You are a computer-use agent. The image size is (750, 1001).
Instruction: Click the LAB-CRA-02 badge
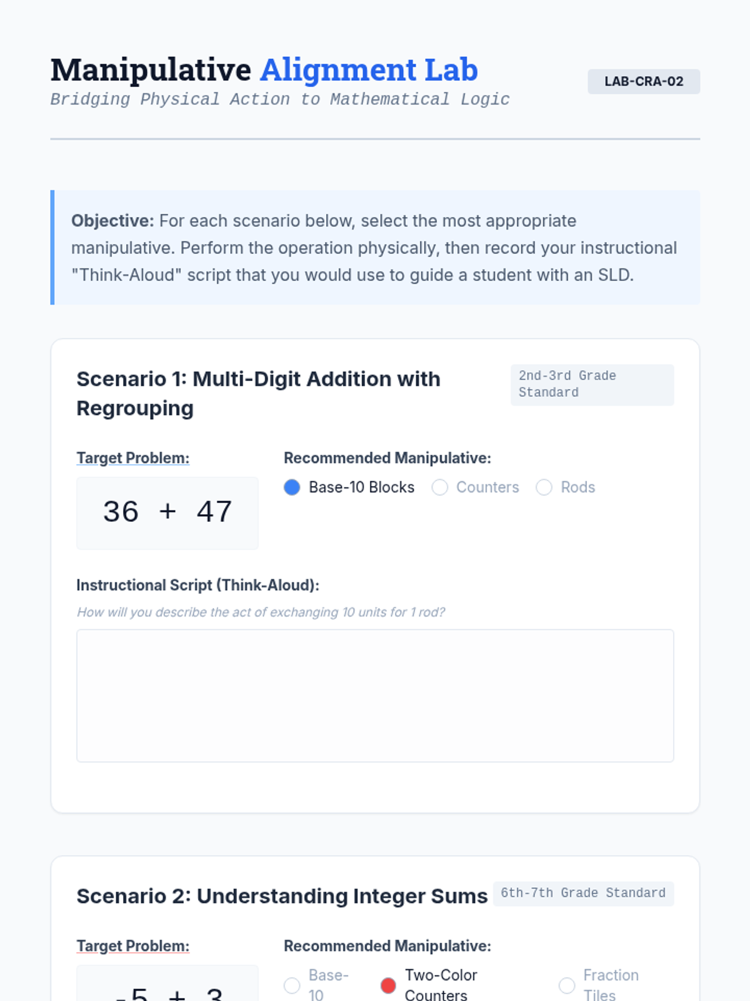coord(643,81)
